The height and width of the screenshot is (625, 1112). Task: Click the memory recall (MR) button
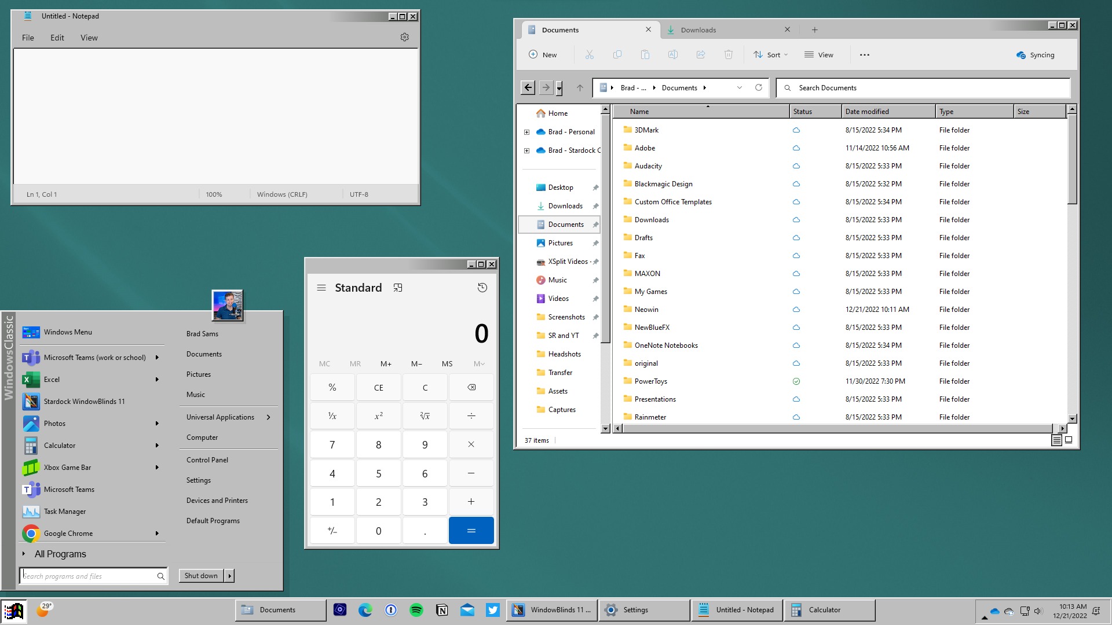pyautogui.click(x=355, y=362)
